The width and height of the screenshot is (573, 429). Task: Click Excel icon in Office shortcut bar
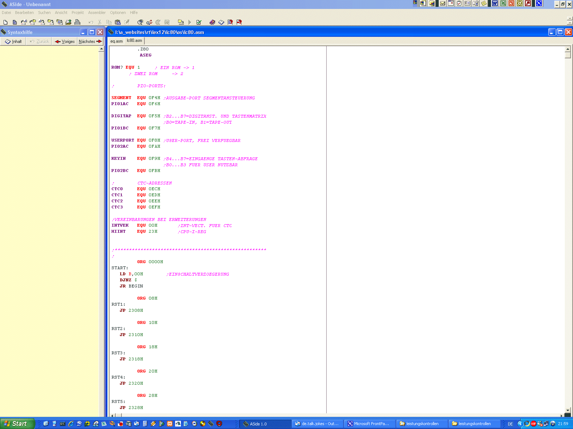503,4
